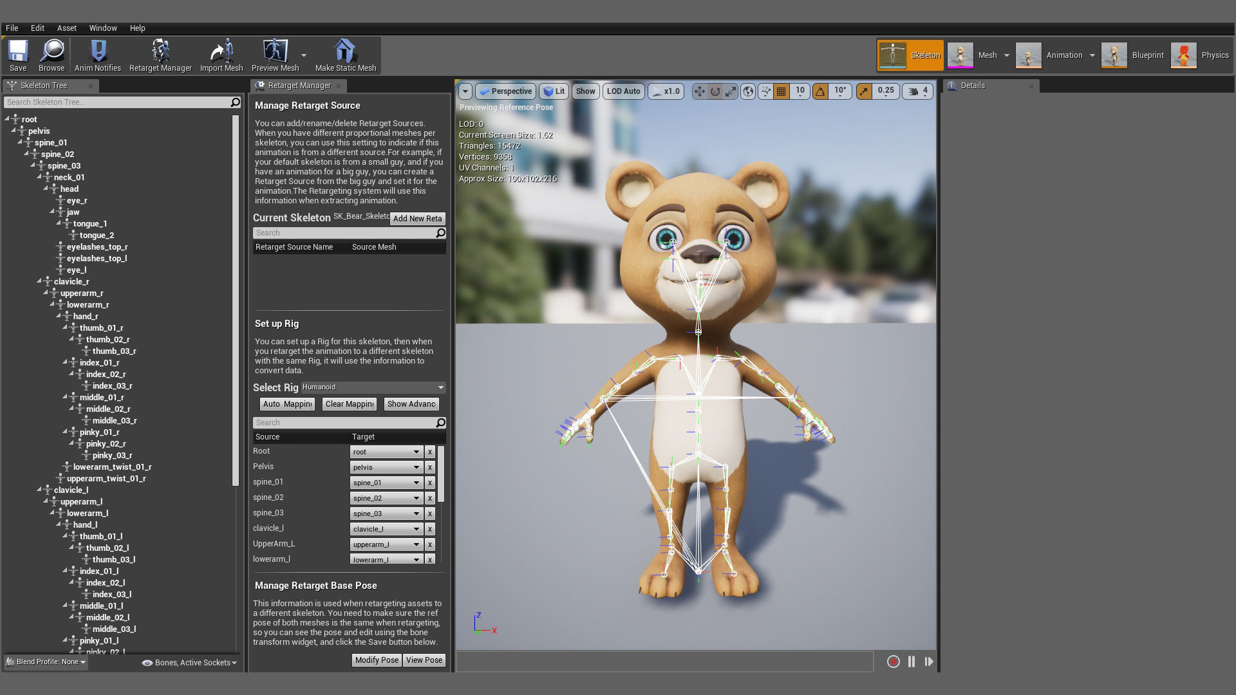
Task: Open Anim Notifies from toolbar
Action: pos(98,51)
